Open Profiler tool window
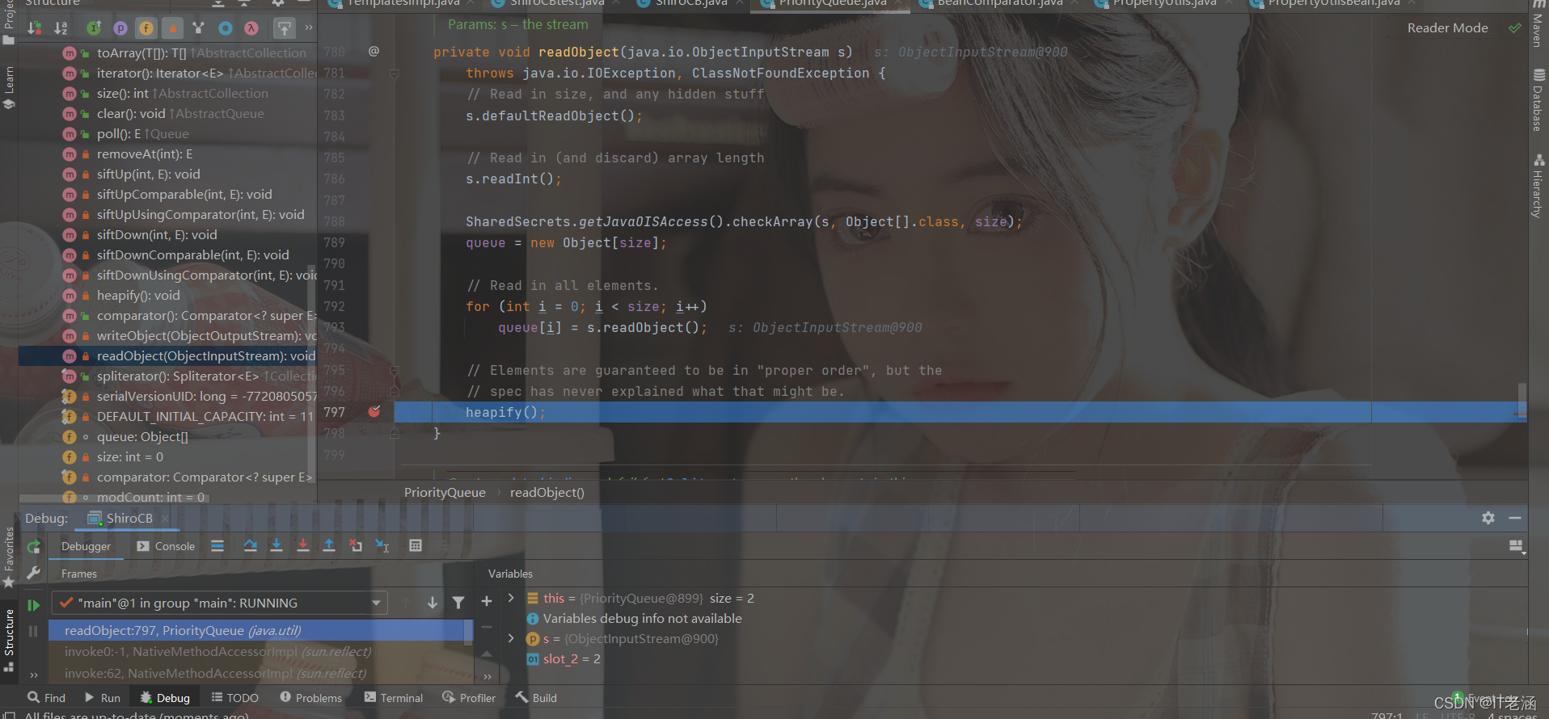The width and height of the screenshot is (1549, 719). [x=469, y=698]
